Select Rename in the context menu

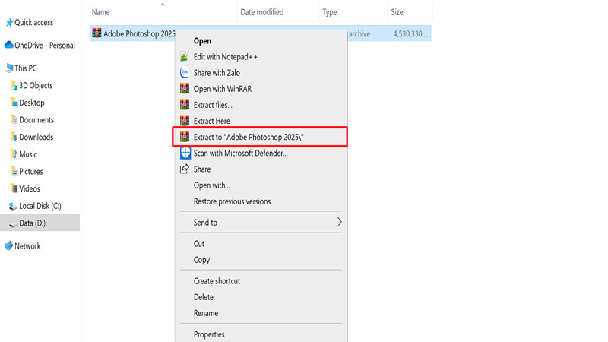[x=205, y=313]
